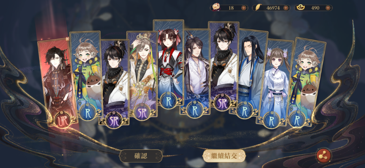
Task: Add more summon tickets with plus icon
Action: (244, 8)
